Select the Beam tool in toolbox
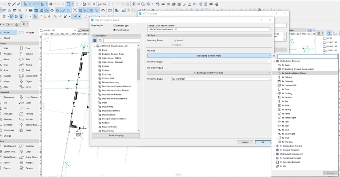The image size is (340, 177). pos(6,59)
